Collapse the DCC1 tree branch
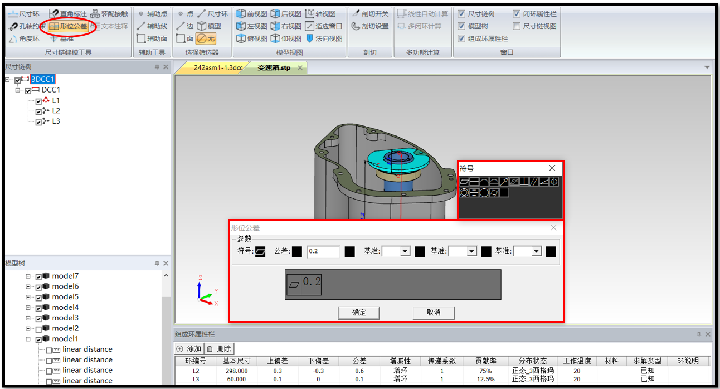720x389 pixels. coord(17,89)
